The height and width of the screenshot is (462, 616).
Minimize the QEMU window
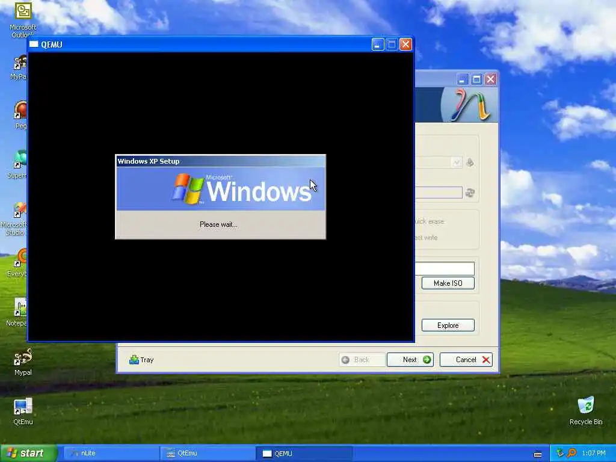(x=378, y=45)
